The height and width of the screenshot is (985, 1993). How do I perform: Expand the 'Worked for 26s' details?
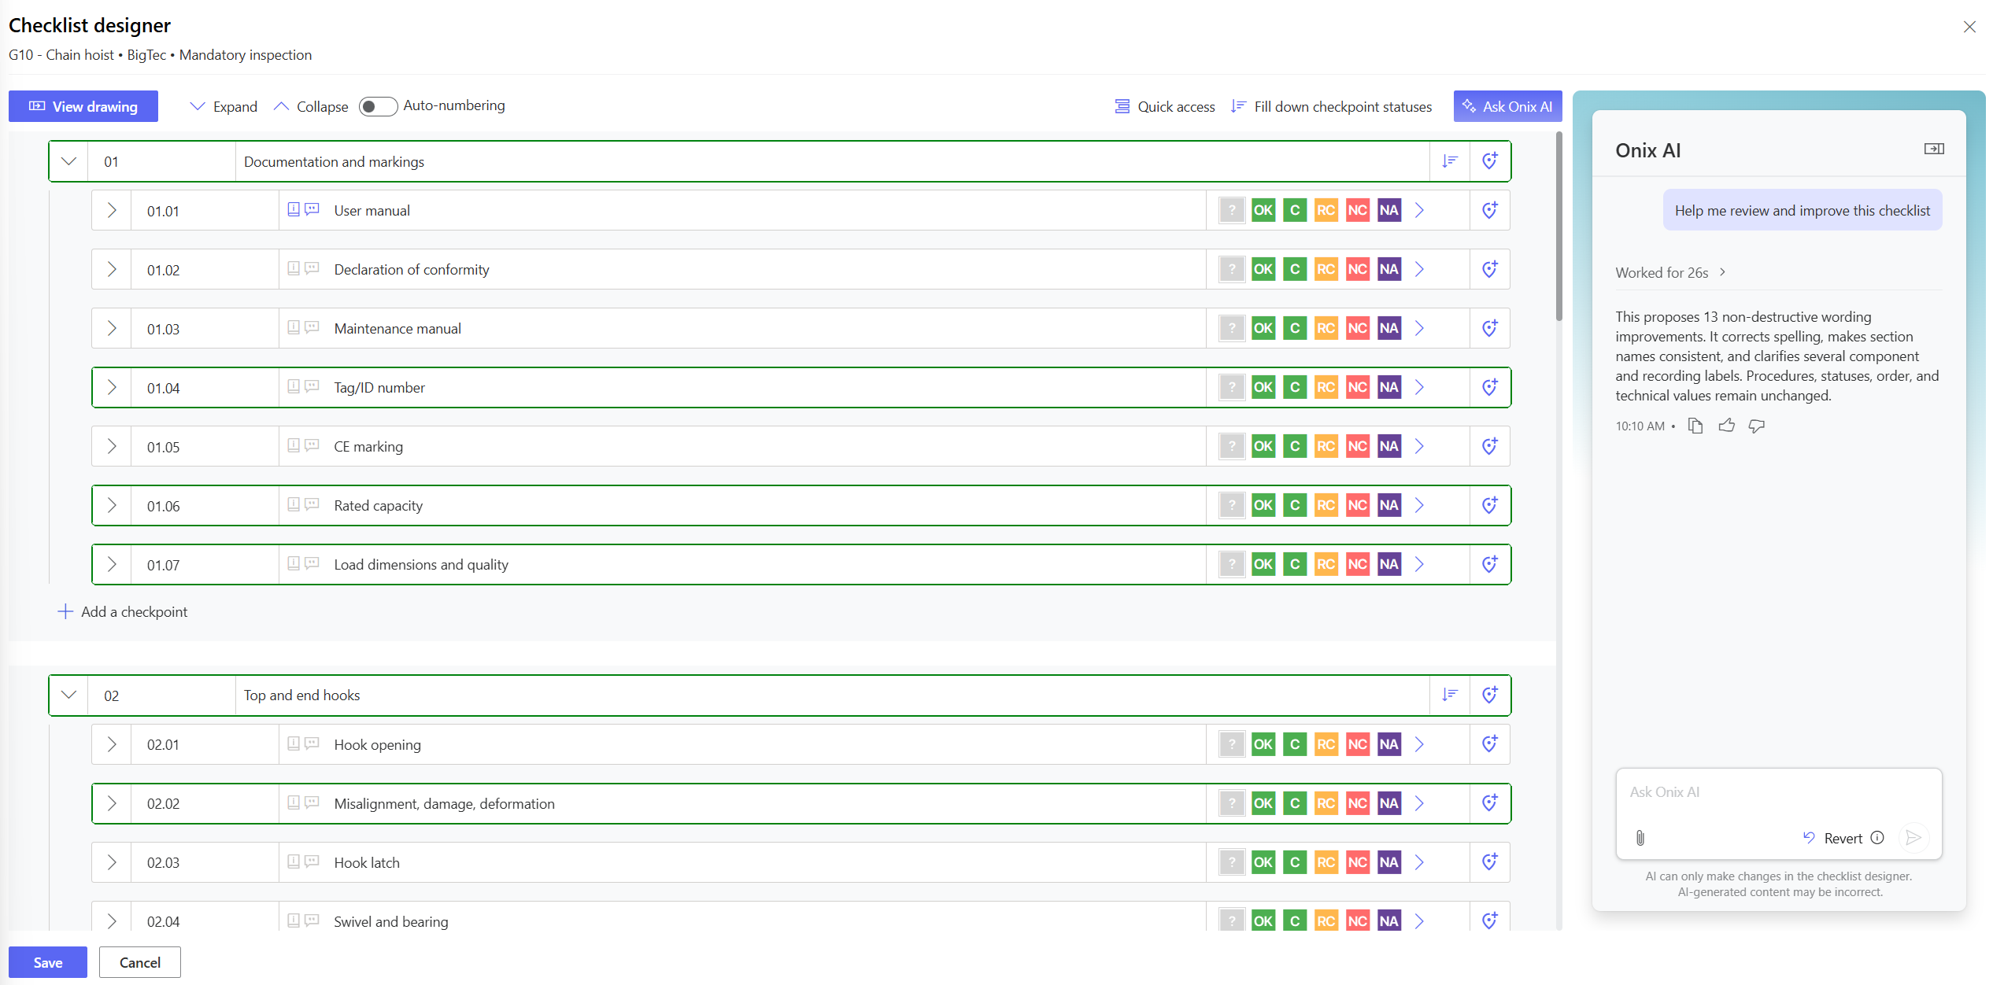[x=1671, y=272]
